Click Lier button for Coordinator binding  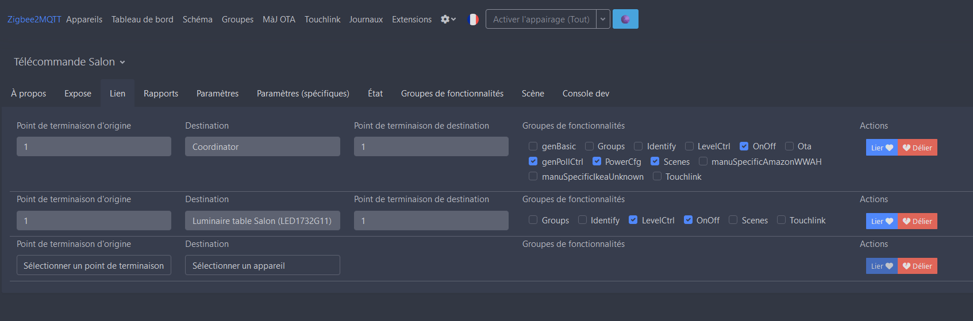click(x=881, y=148)
